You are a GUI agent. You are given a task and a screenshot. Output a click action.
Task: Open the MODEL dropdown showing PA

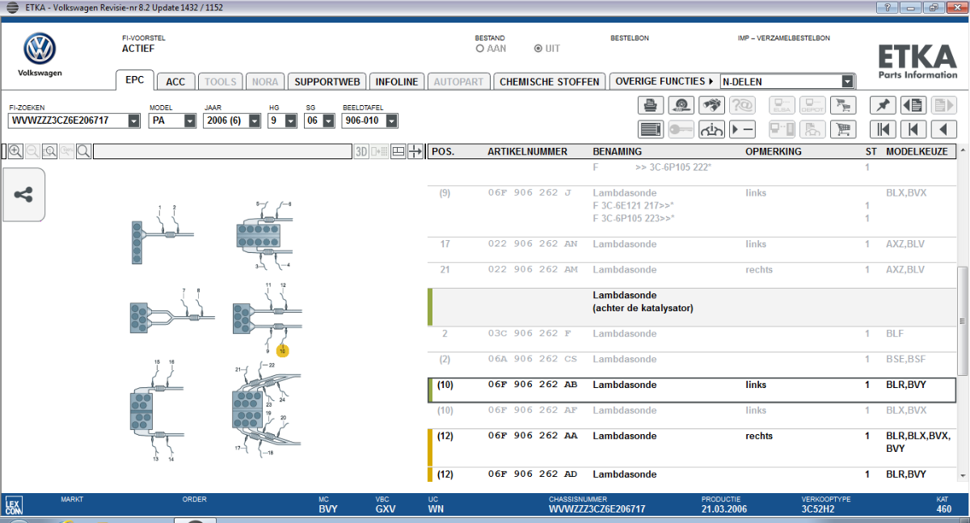click(x=190, y=121)
